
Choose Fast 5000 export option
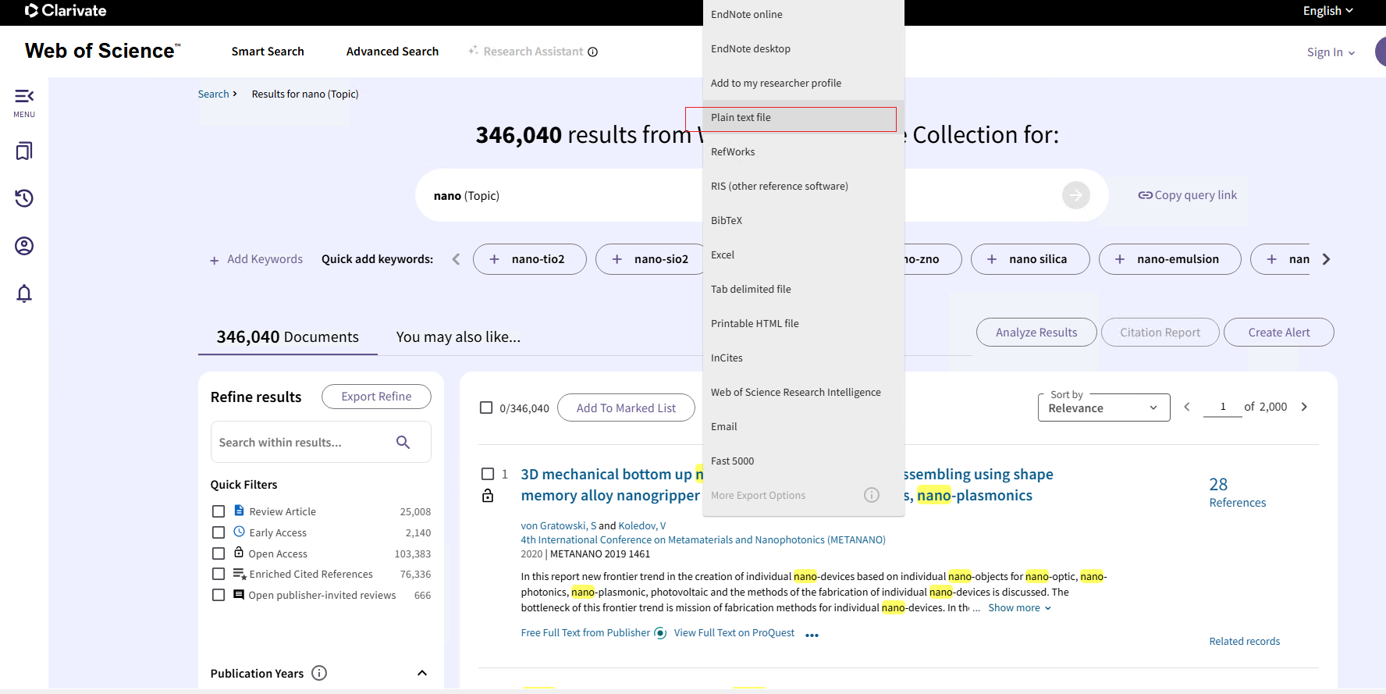pyautogui.click(x=803, y=461)
